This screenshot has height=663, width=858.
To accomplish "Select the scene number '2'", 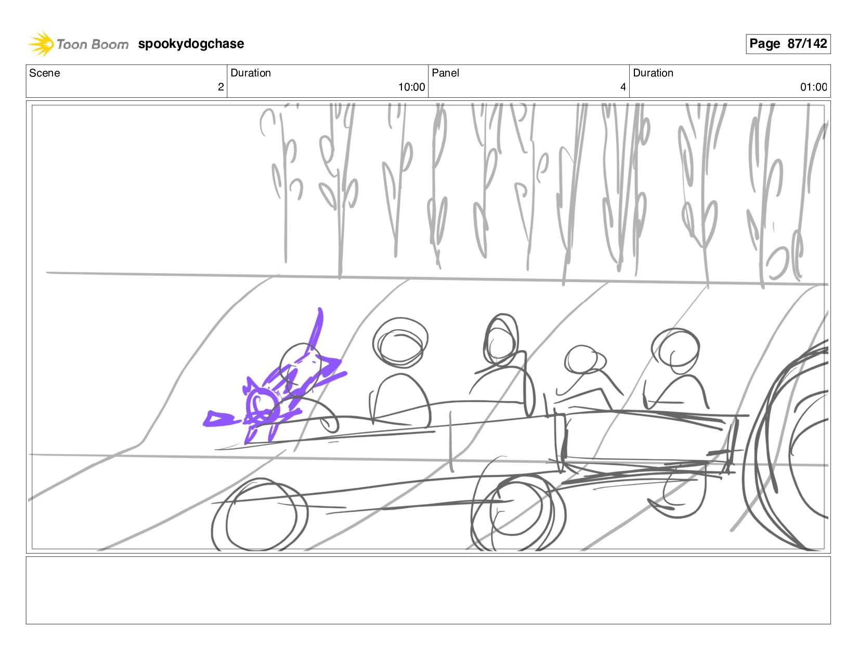I will 220,87.
